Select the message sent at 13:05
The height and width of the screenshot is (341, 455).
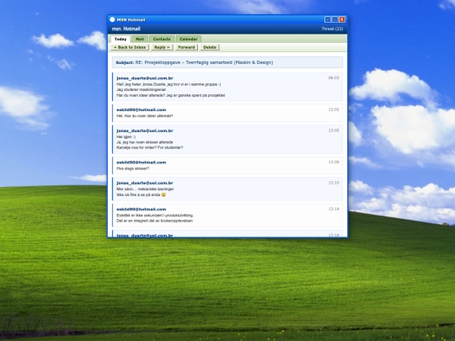coord(227,139)
